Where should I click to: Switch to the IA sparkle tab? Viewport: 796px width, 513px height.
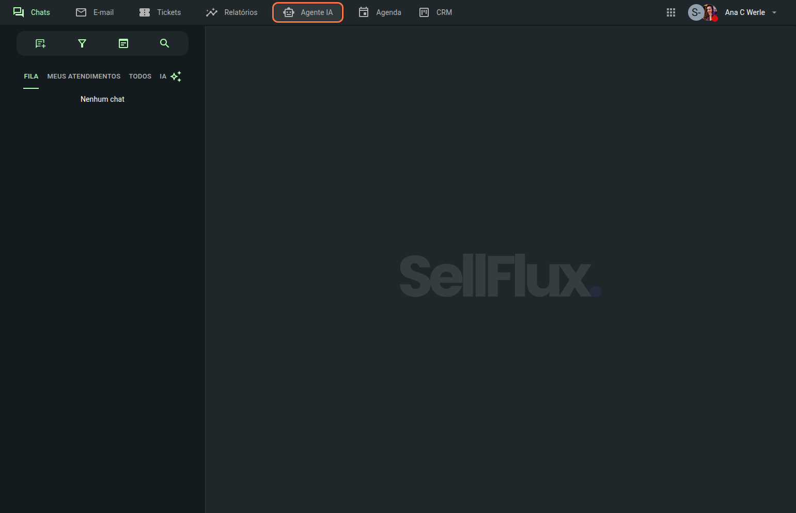tap(170, 76)
